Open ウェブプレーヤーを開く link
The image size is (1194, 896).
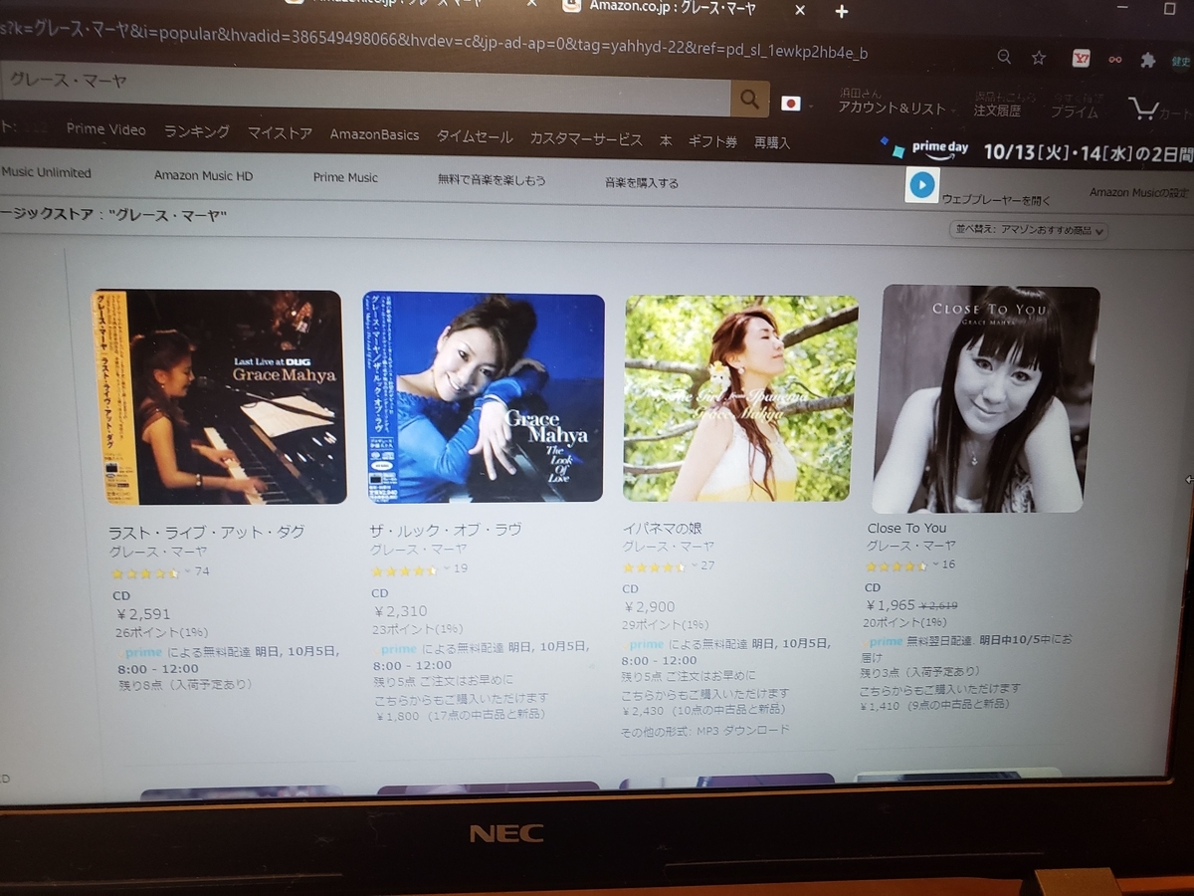(x=996, y=200)
